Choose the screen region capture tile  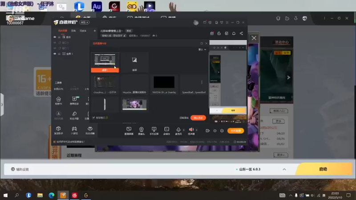[x=134, y=62]
